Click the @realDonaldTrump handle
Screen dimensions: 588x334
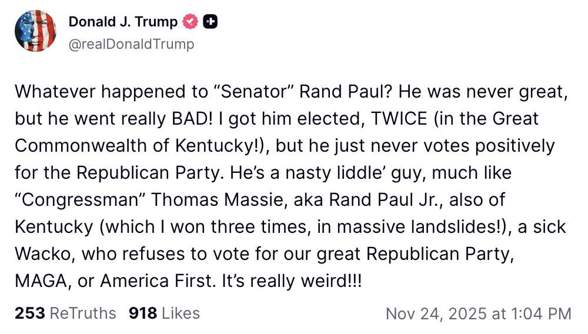point(131,44)
